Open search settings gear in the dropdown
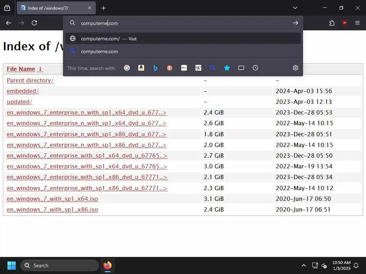 point(296,68)
